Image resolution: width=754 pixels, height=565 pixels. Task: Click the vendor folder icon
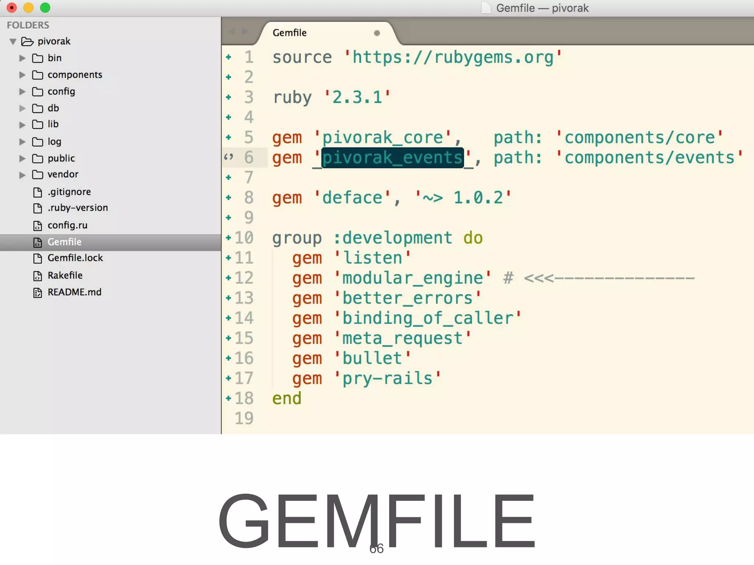tap(38, 174)
